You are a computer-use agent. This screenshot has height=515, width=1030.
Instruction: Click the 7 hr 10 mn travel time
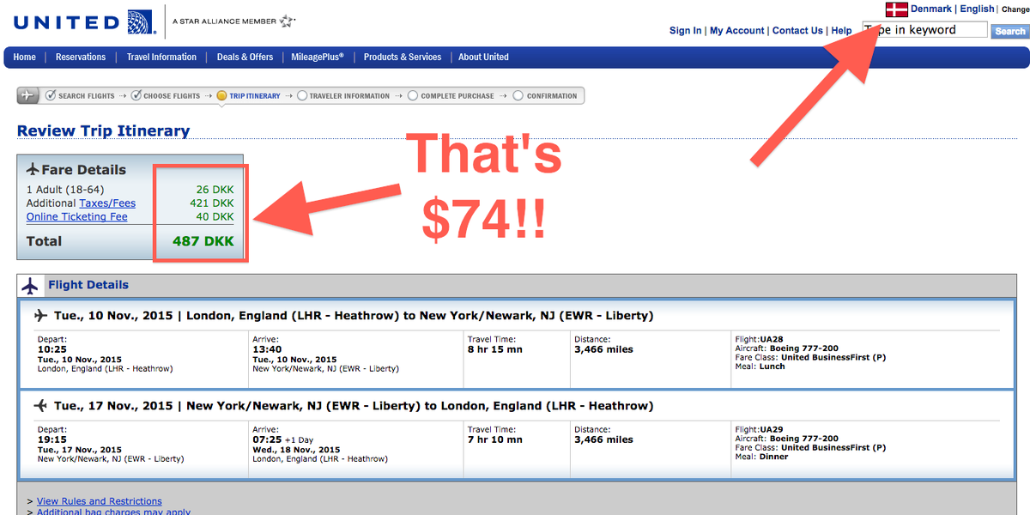[494, 439]
